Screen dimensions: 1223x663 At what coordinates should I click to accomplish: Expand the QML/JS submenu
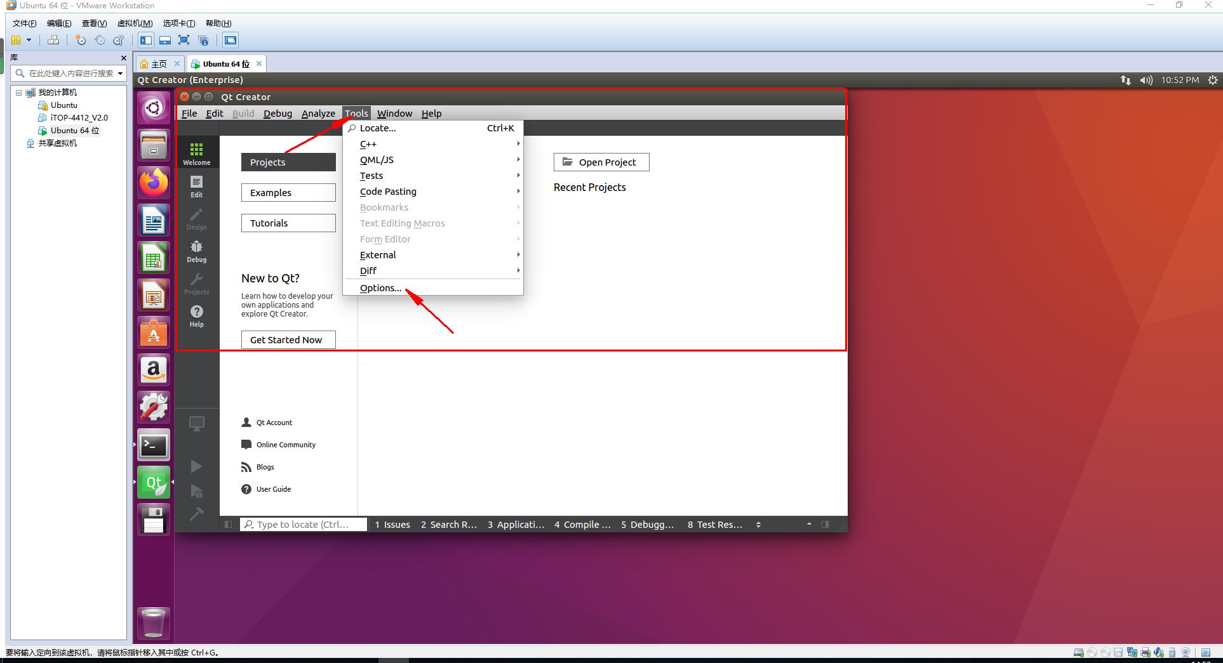[433, 160]
